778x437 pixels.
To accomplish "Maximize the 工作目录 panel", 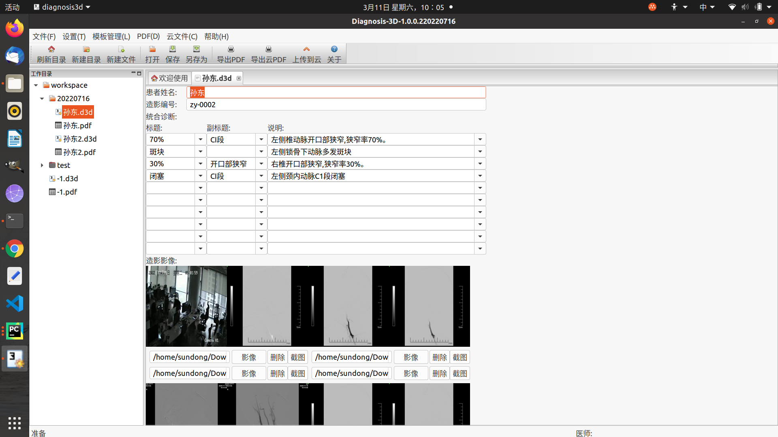I will tap(139, 73).
